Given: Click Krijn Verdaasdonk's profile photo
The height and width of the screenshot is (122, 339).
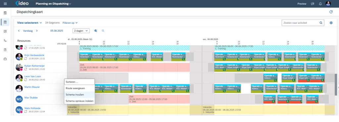Looking at the screenshot, I should (19, 57).
